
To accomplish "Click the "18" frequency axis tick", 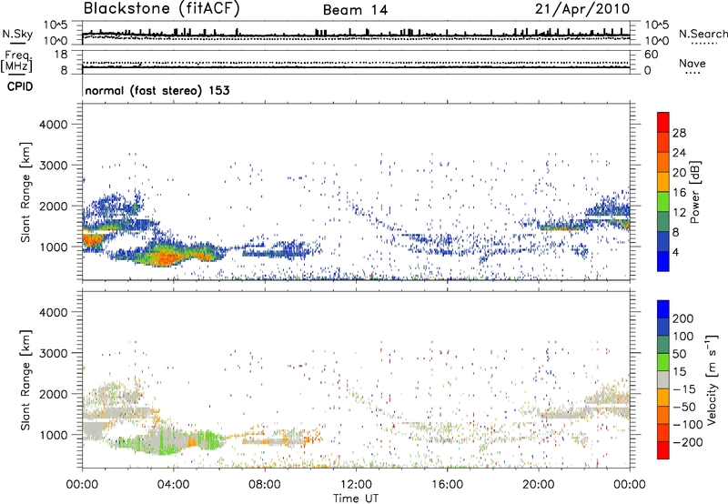I will (x=61, y=55).
